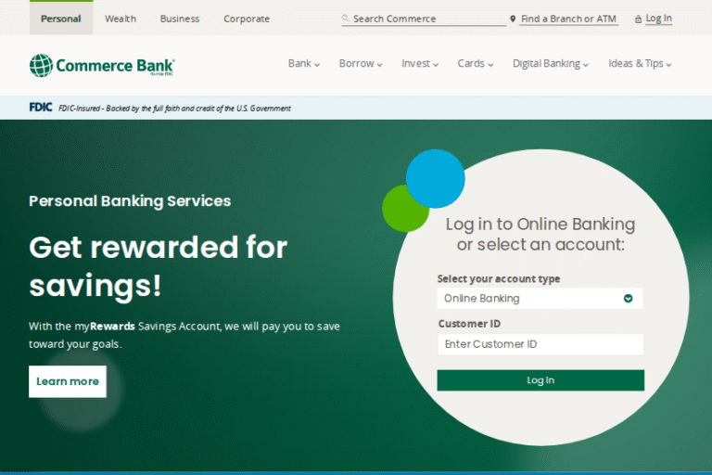This screenshot has width=712, height=475.
Task: Click the Learn more button
Action: [68, 381]
